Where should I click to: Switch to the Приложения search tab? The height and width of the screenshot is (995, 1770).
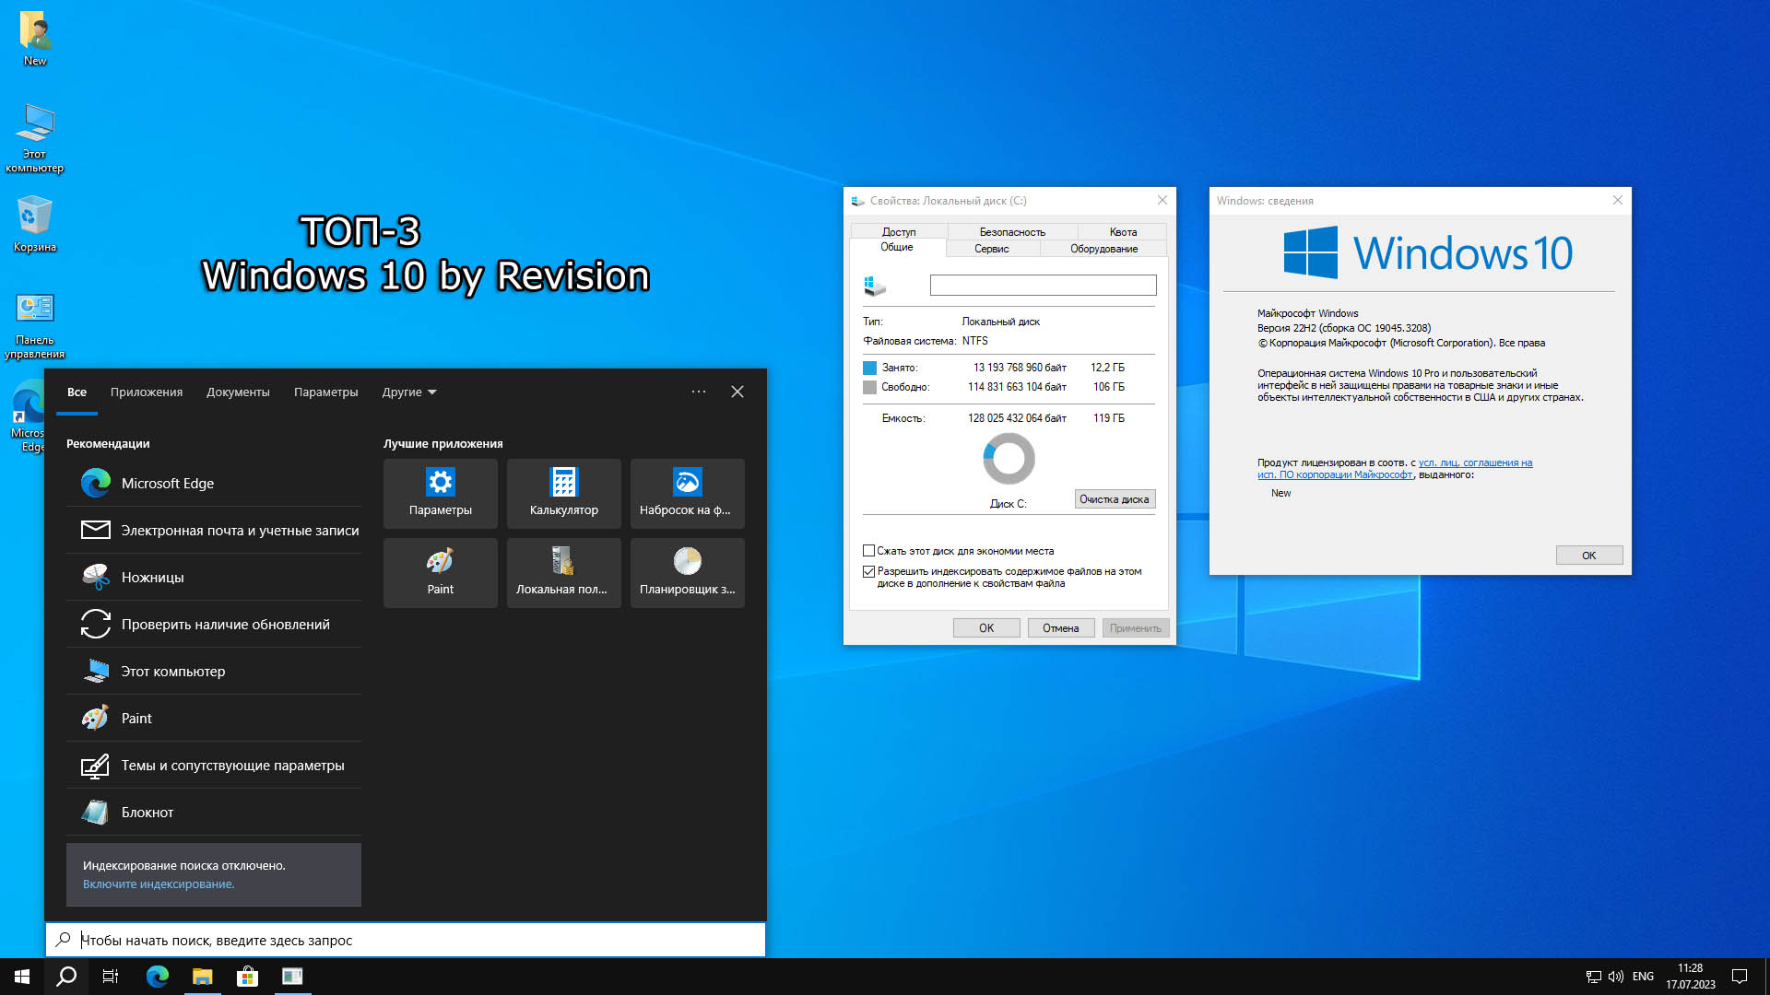pos(147,392)
